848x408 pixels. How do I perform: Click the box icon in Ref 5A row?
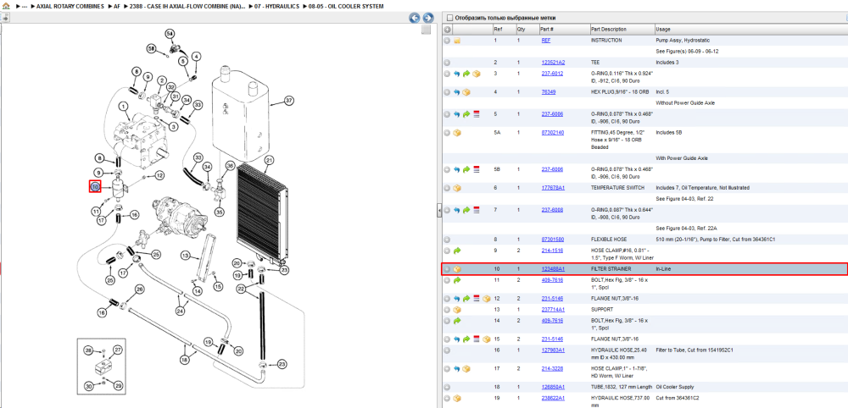457,133
